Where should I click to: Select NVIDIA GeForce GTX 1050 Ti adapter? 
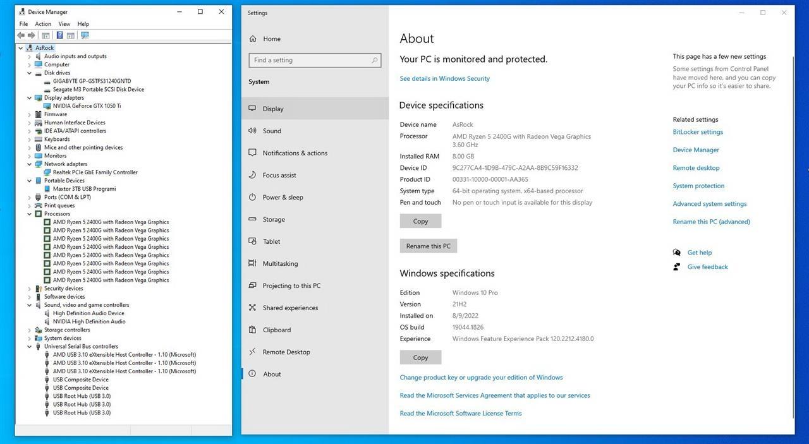[87, 106]
